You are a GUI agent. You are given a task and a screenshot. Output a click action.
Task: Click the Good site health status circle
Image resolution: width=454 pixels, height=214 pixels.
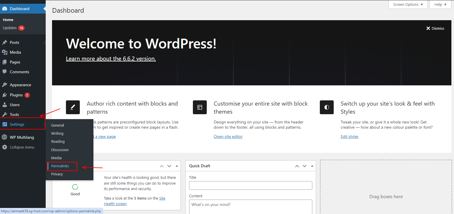coord(75,187)
